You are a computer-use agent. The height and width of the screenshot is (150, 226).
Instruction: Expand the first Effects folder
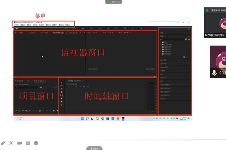[x=161, y=42]
